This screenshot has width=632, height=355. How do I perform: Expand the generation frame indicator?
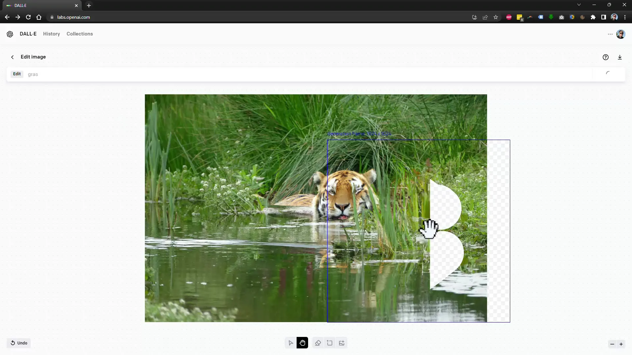(359, 134)
